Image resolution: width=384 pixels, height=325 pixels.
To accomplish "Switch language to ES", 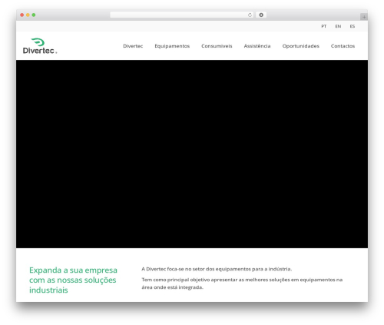I will point(353,26).
